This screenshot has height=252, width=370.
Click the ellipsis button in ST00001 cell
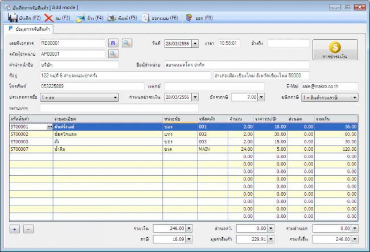point(49,126)
